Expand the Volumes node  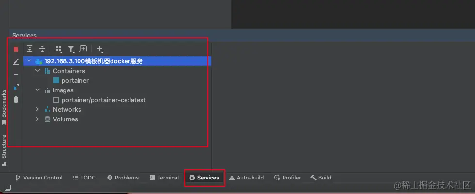coord(38,119)
